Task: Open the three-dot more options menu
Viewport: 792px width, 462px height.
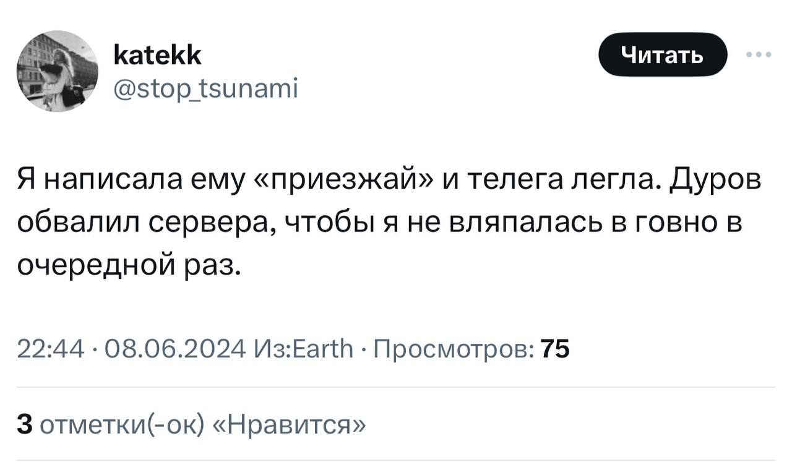Action: (x=759, y=55)
